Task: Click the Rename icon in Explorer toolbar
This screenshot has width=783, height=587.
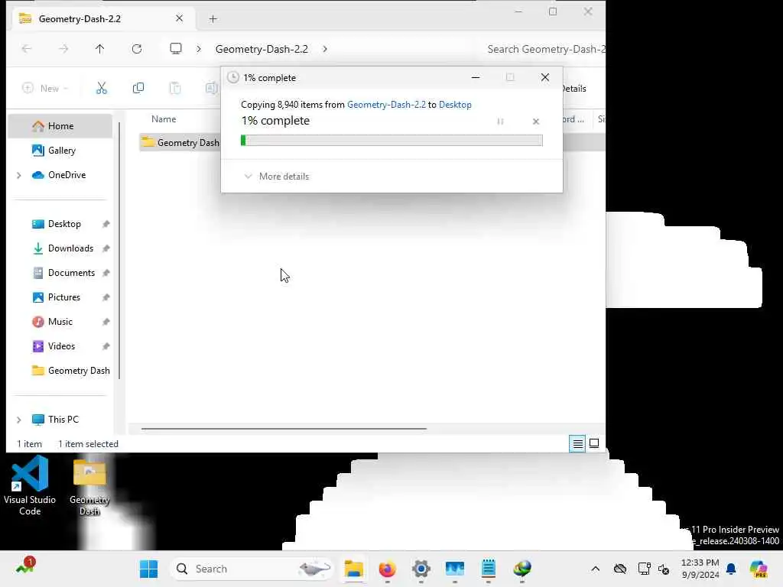Action: point(211,89)
